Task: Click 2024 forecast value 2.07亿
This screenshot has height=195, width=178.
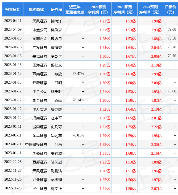Action: click(156, 189)
